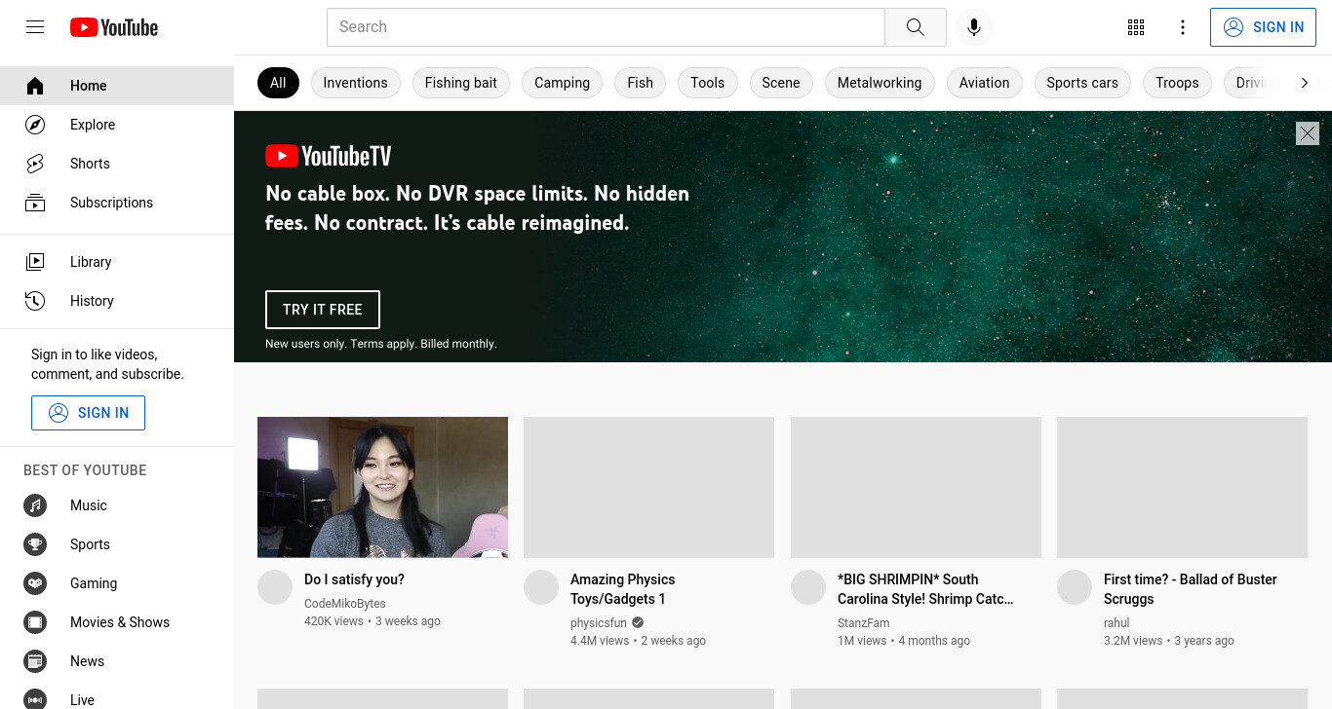Viewport: 1332px width, 709px height.
Task: Click BEST OF YOUTUBE heading
Action: (85, 470)
